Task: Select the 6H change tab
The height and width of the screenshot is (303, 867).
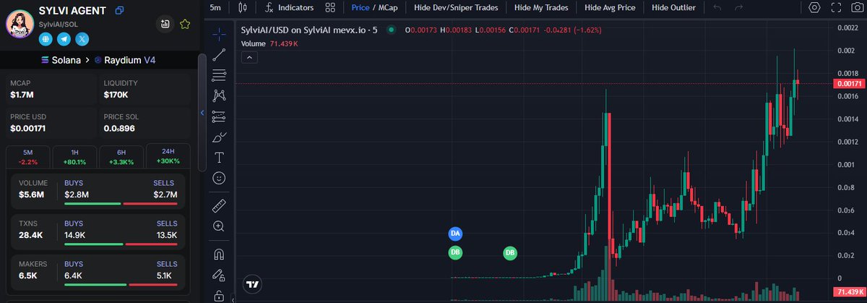Action: [x=121, y=156]
